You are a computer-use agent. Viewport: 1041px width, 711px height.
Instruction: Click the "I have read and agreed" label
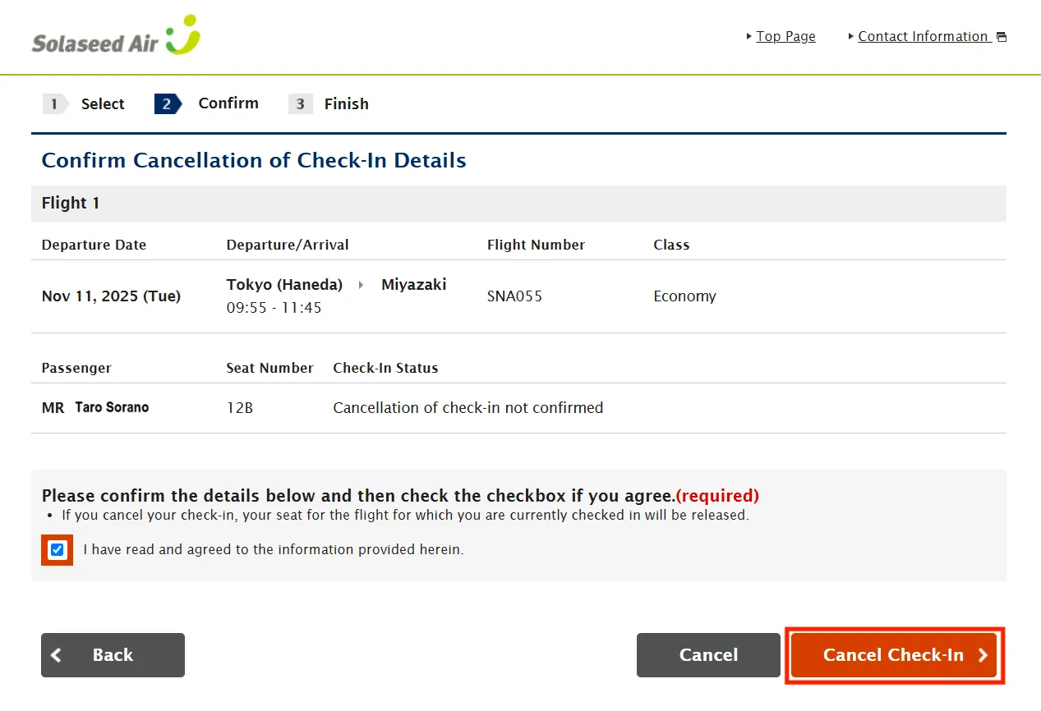click(274, 550)
